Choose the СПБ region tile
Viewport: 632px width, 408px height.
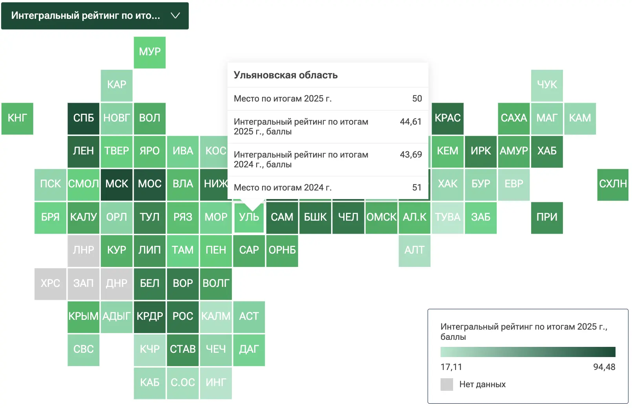83,119
